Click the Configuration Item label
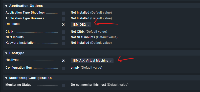 point(19,68)
